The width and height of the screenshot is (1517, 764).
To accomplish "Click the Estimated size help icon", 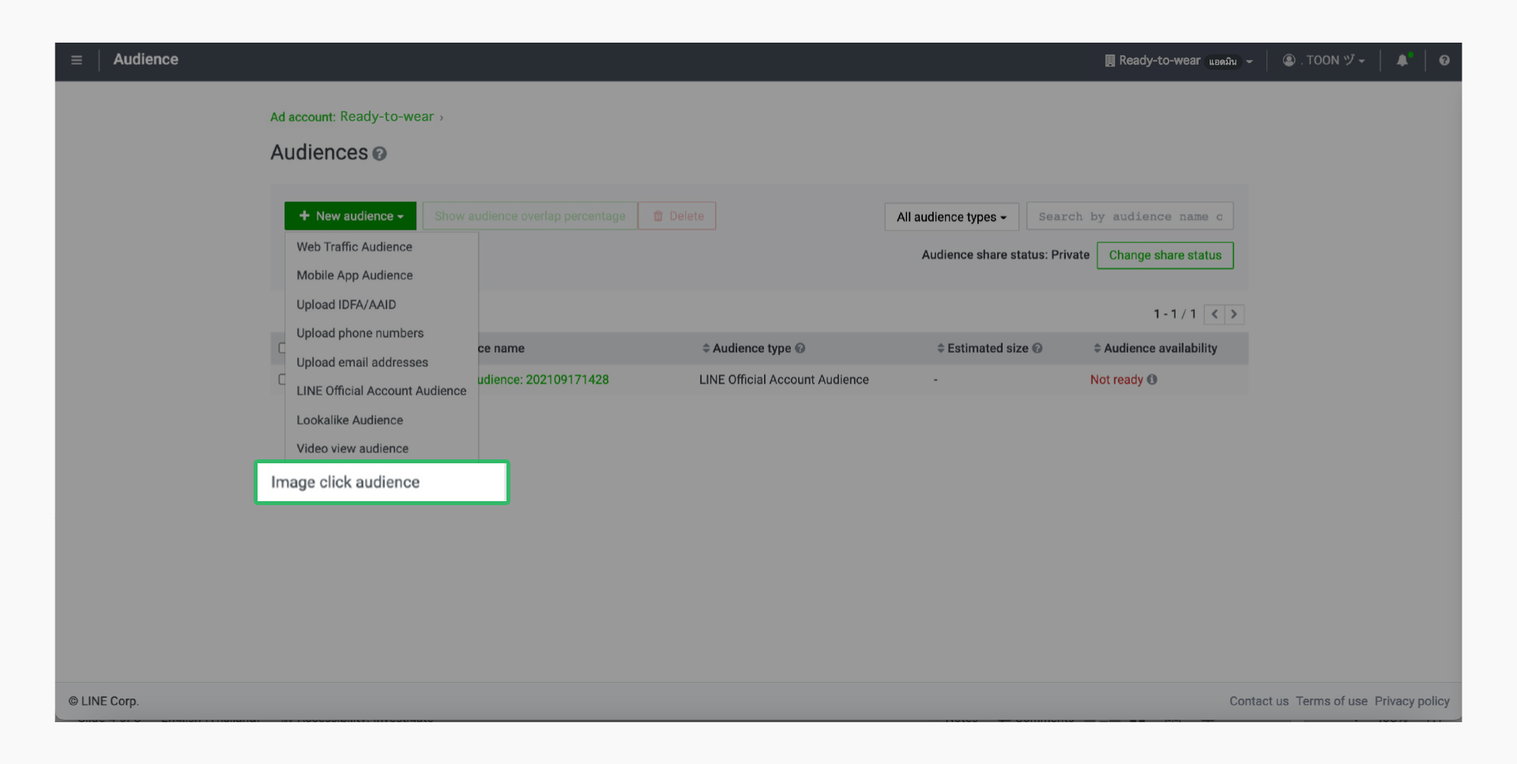I will 1037,348.
